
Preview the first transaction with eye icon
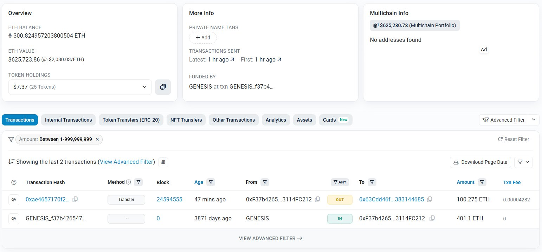pyautogui.click(x=14, y=200)
